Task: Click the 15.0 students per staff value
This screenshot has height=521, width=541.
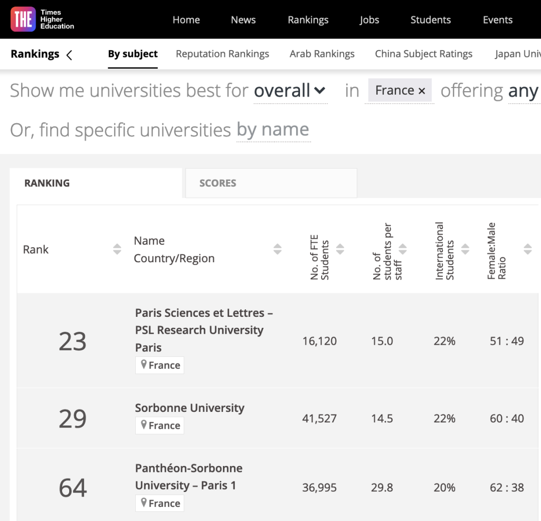Action: (x=382, y=341)
